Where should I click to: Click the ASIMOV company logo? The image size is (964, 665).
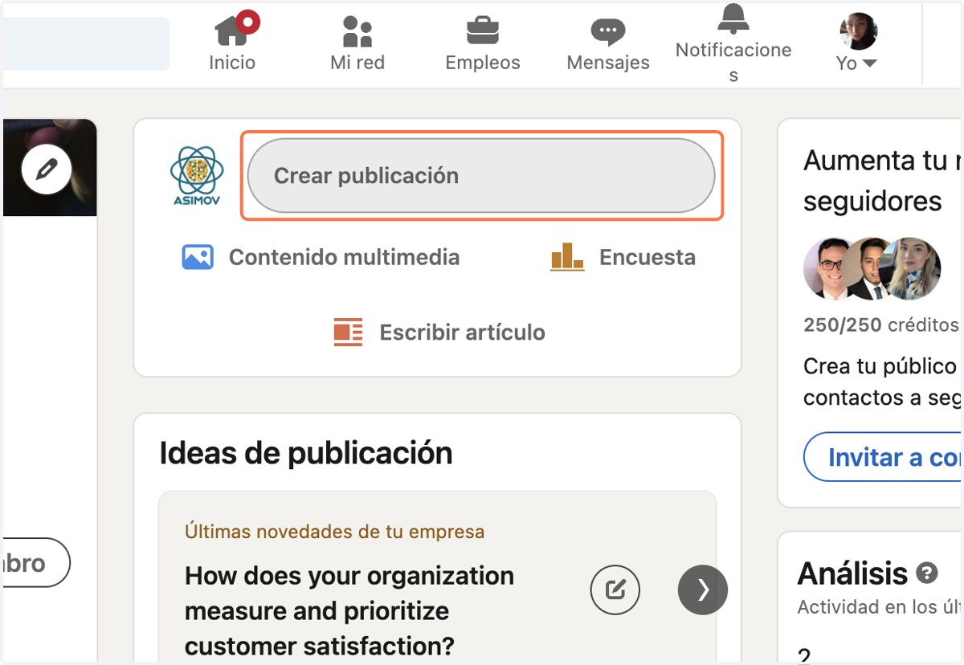[197, 177]
